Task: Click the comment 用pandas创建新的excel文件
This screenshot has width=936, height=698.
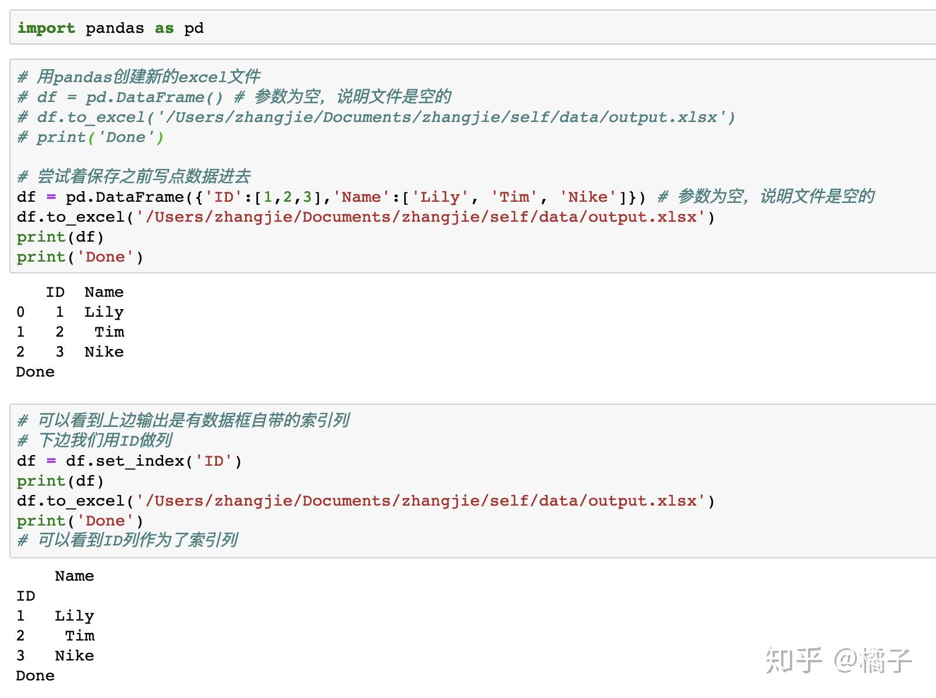Action: pyautogui.click(x=139, y=77)
